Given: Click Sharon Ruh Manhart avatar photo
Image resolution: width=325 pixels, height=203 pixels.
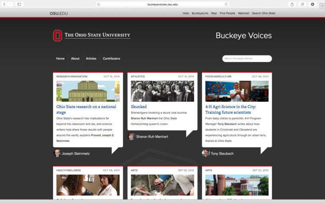Looking at the screenshot, I should click(x=131, y=136).
